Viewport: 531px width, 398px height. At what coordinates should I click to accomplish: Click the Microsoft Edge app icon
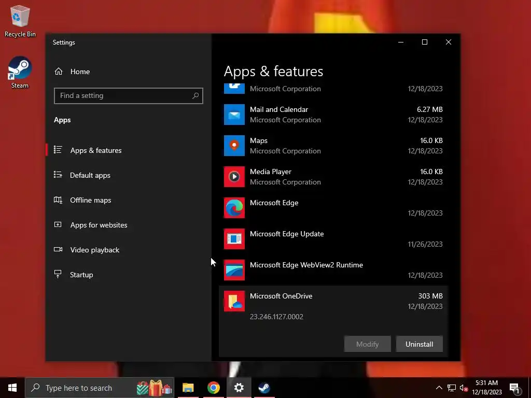[234, 208]
